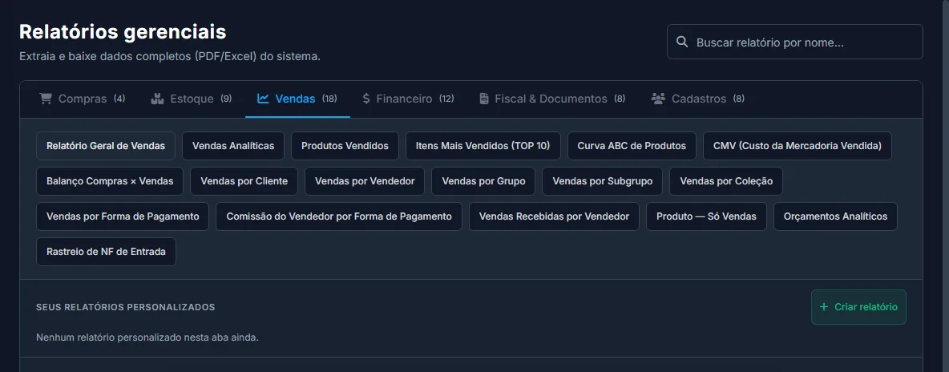The image size is (949, 372).
Task: Open Vendas Recebidas por Vendedor report
Action: pyautogui.click(x=554, y=216)
